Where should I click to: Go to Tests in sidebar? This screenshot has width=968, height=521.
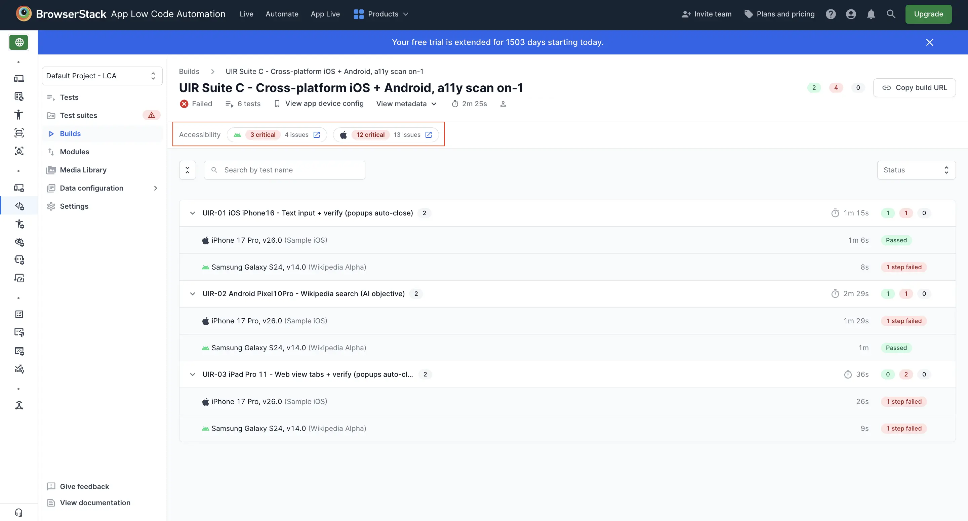[102, 97]
